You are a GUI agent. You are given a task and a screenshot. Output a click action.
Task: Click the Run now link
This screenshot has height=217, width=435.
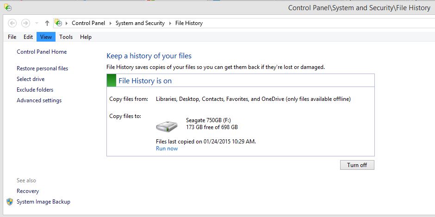[167, 149]
